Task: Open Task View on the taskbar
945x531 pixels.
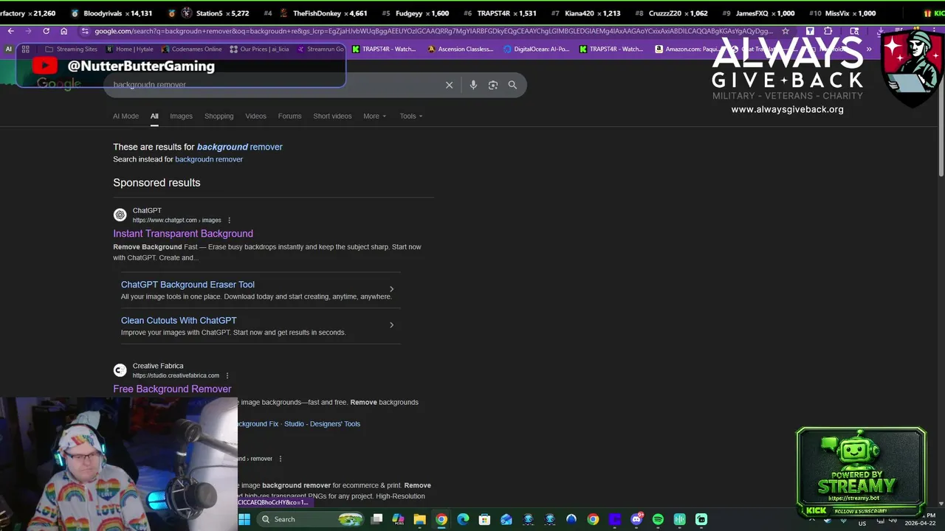Action: pyautogui.click(x=377, y=519)
